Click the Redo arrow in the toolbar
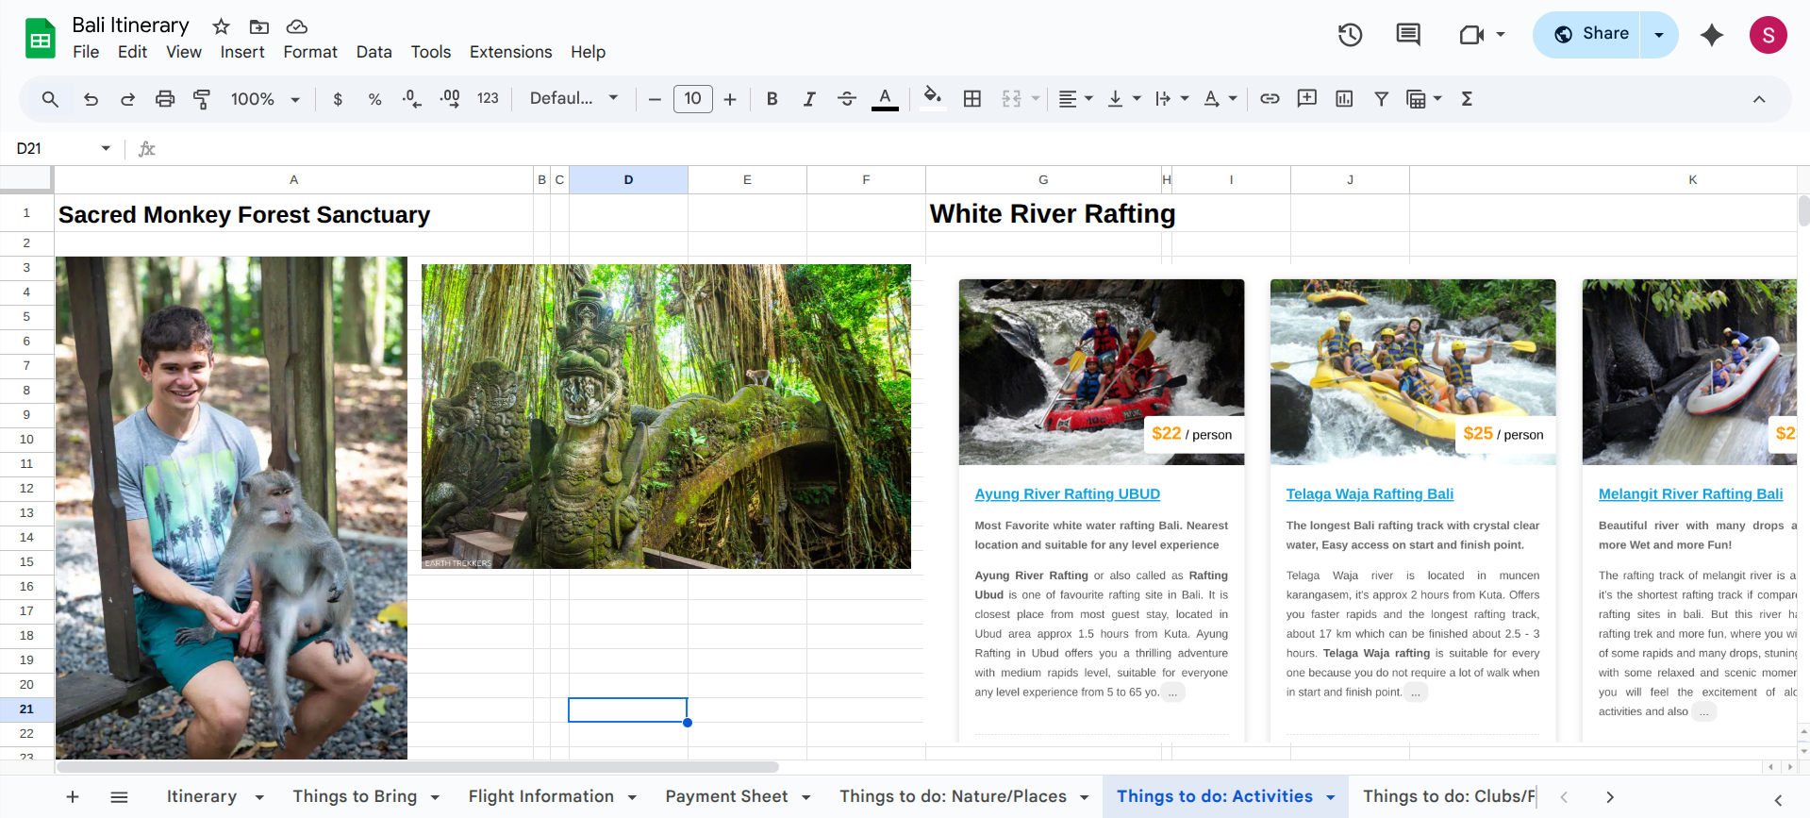The height and width of the screenshot is (818, 1810). point(127,99)
